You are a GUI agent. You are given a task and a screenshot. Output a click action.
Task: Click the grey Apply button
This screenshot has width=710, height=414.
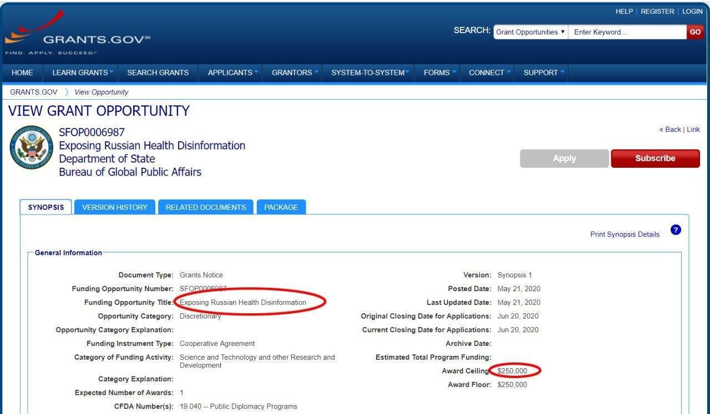[564, 158]
